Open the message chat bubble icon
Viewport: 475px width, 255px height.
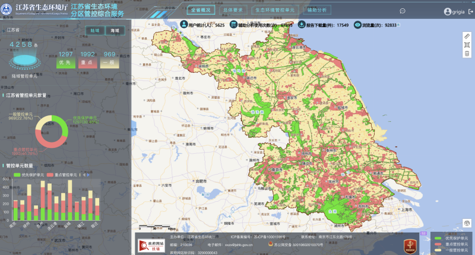pyautogui.click(x=402, y=11)
